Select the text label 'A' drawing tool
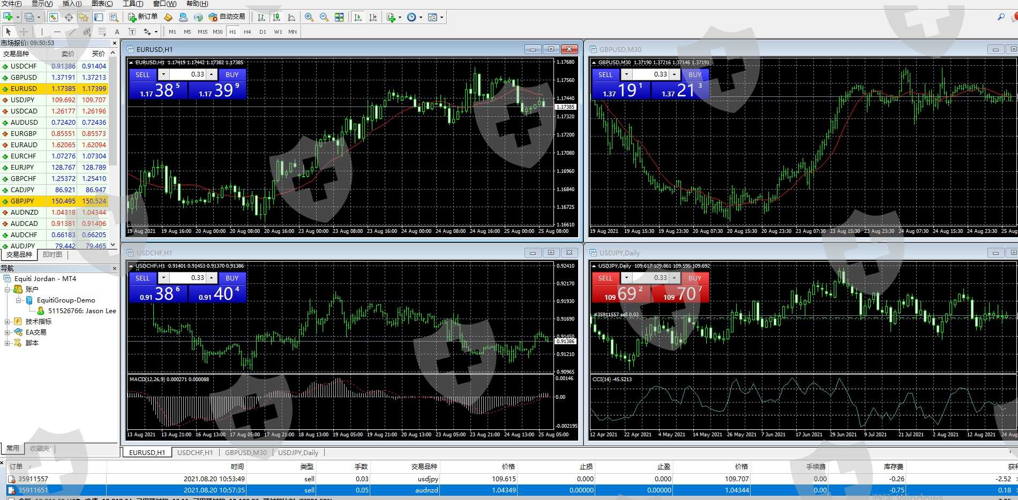Viewport: 1018px width, 500px height. [x=117, y=32]
